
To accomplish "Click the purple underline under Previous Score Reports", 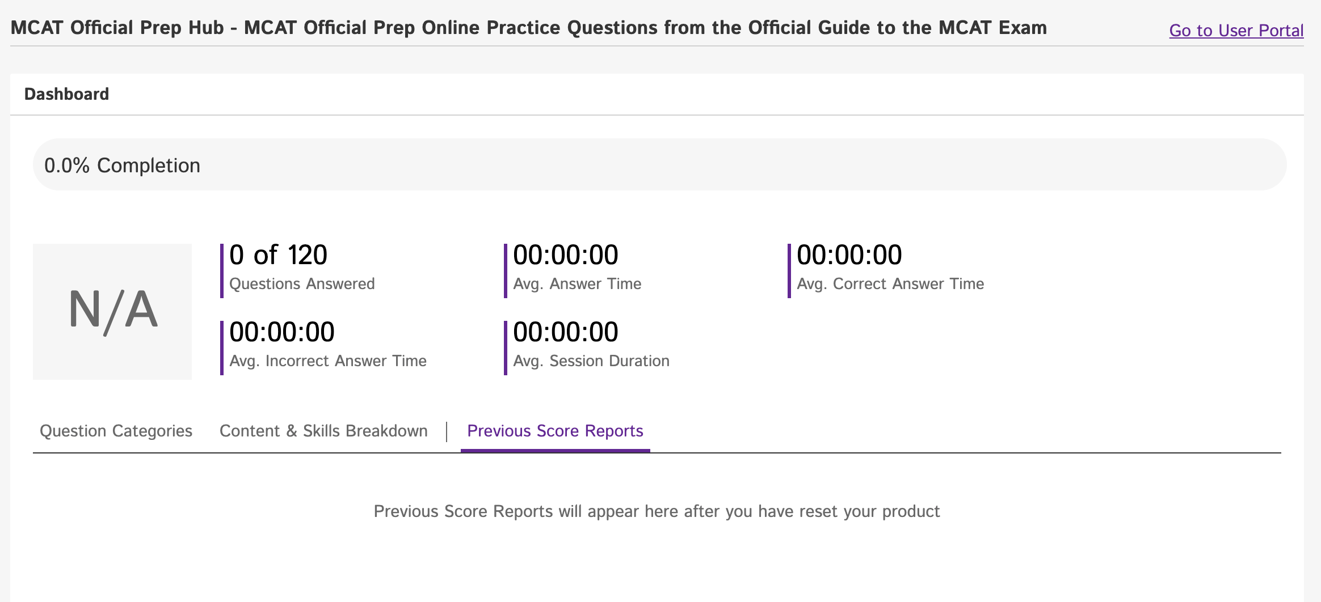I will pos(555,452).
